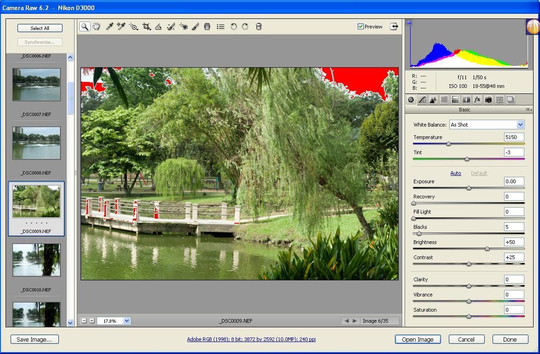
Task: Select the Adjustment Brush tool
Action: point(195,27)
